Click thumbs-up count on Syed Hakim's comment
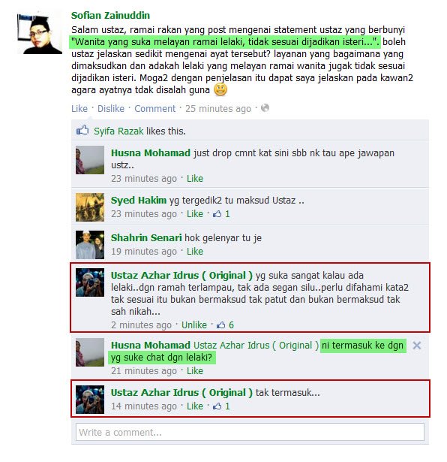The width and height of the screenshot is (447, 462). 221,214
